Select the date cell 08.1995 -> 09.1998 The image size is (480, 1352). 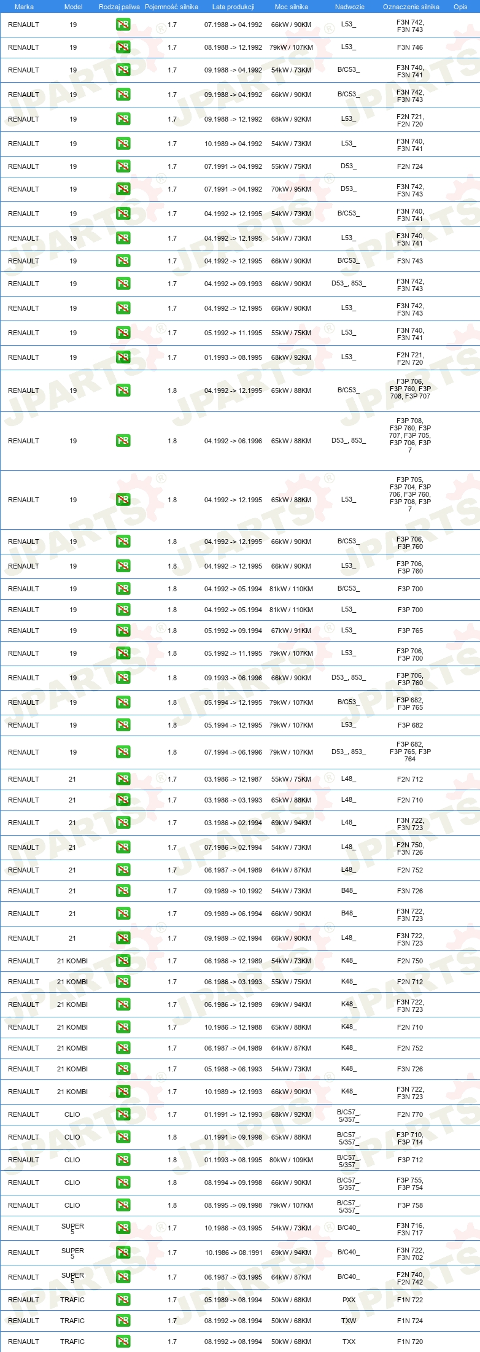pyautogui.click(x=233, y=1205)
